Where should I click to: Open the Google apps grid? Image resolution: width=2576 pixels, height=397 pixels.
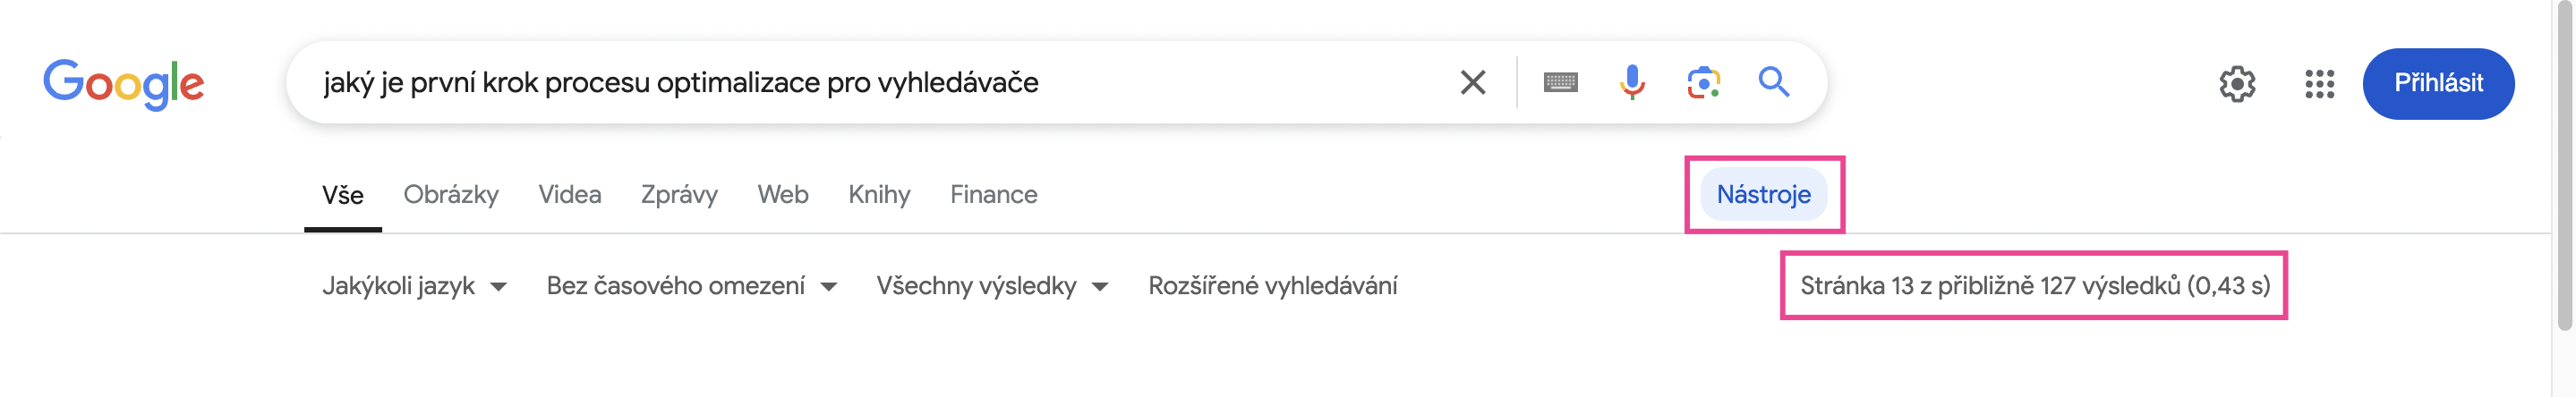[x=2319, y=84]
